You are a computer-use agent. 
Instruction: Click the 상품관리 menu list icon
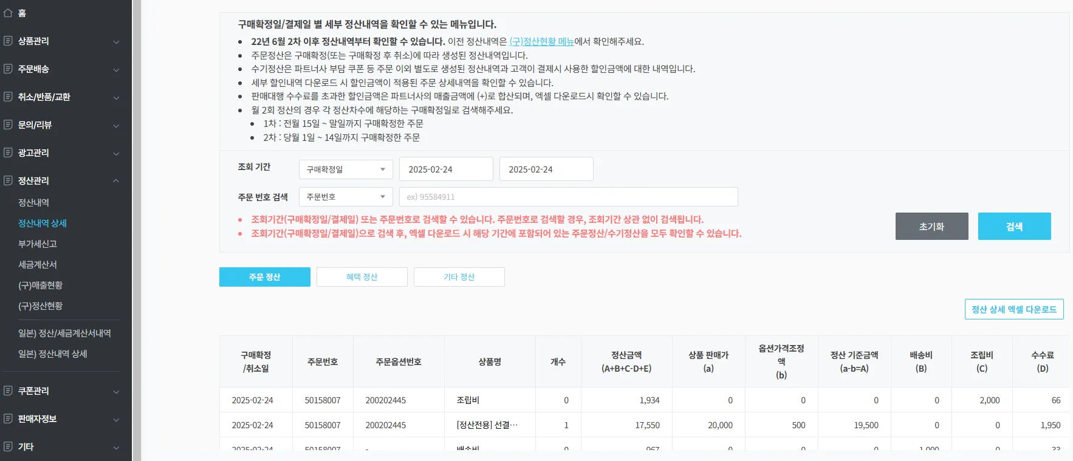pos(8,41)
